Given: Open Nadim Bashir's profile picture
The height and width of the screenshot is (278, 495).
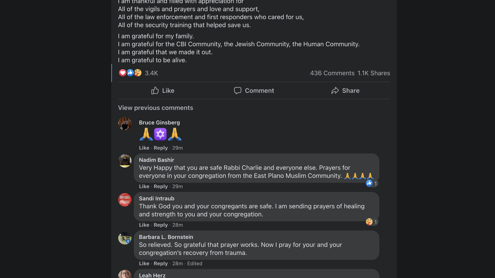Looking at the screenshot, I should [x=125, y=161].
